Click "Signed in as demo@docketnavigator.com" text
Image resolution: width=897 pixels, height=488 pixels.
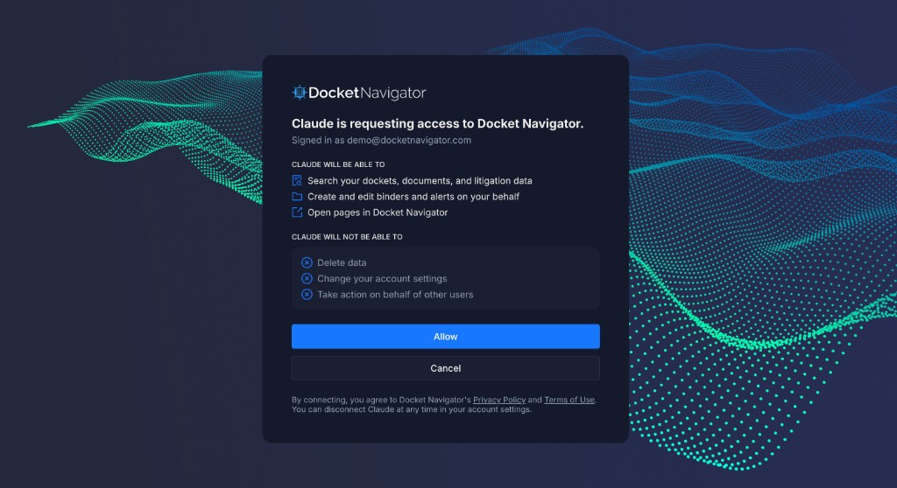382,141
